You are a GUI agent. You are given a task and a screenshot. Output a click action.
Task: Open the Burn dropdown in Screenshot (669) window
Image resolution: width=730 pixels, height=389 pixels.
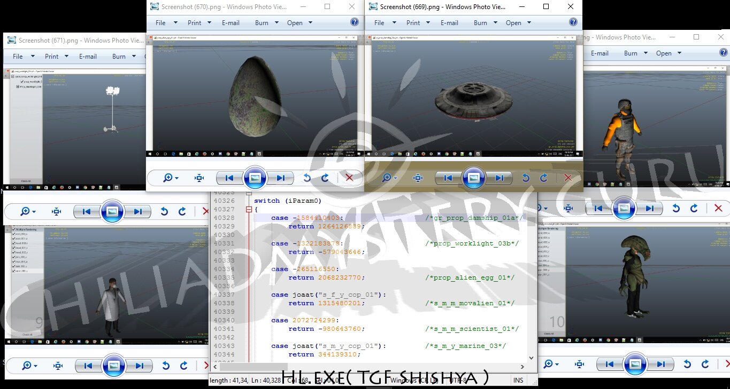(x=486, y=23)
